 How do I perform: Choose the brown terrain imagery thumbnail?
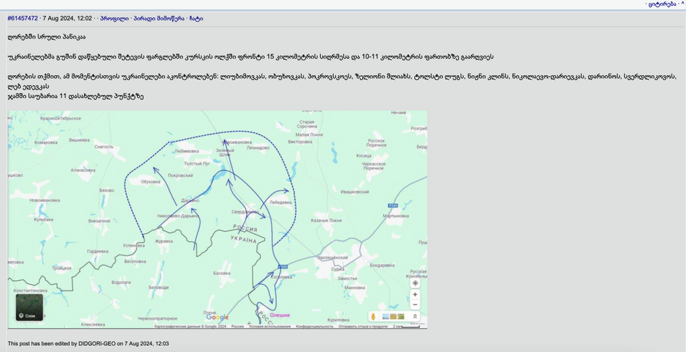393,317
